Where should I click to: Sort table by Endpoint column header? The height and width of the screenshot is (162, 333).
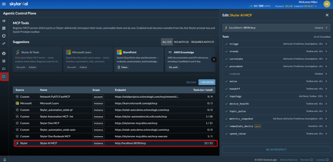point(120,90)
